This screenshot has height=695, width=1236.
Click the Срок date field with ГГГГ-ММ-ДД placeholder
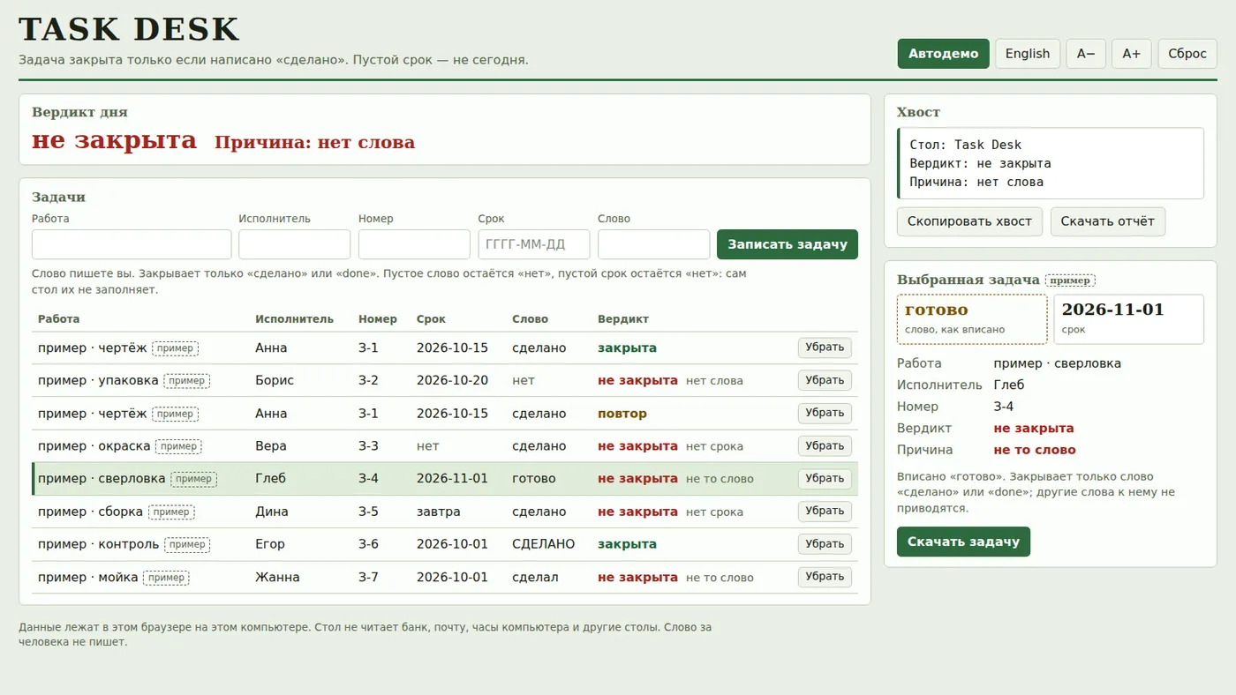[x=534, y=244]
